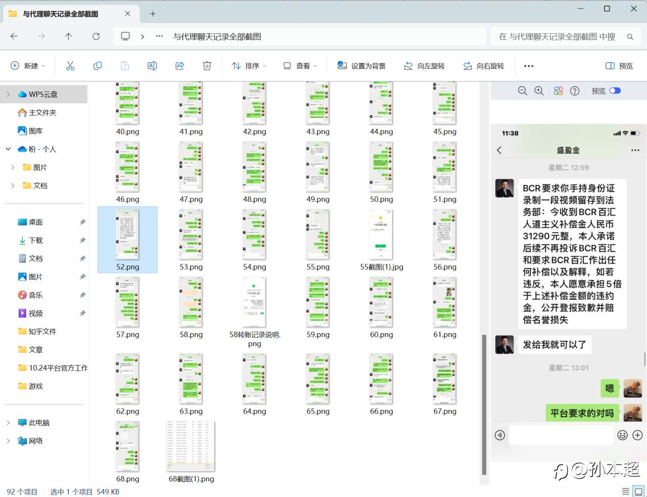Select file 40.png thumbnail

[127, 103]
